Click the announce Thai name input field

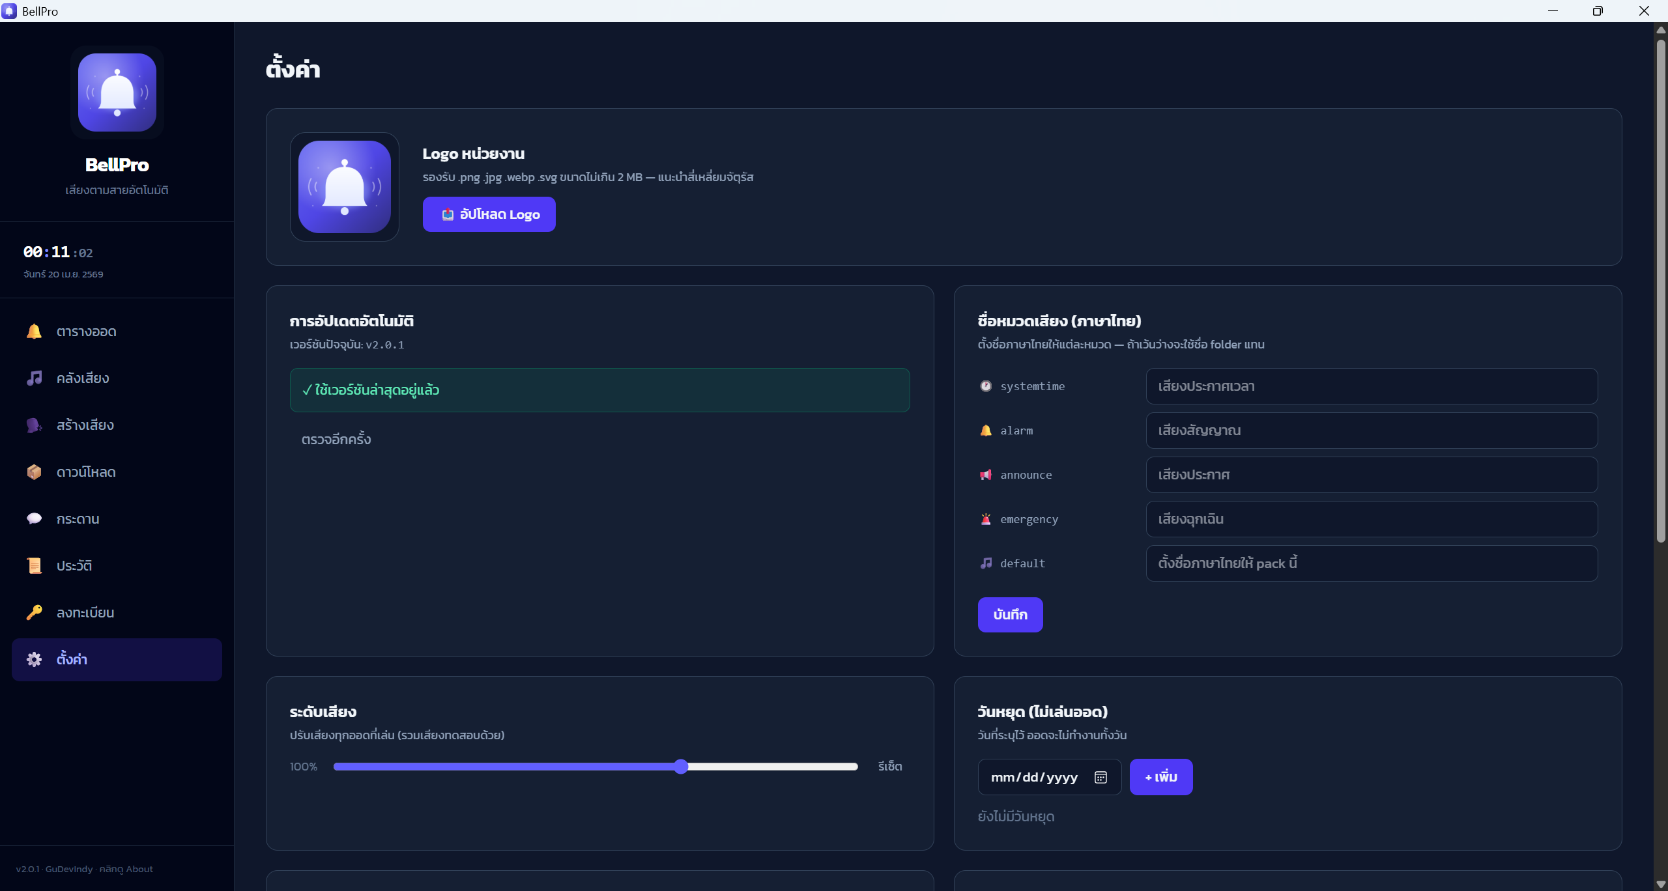pyautogui.click(x=1372, y=475)
